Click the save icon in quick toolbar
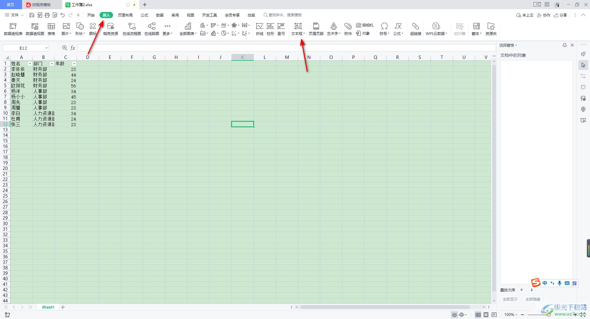Screen dimensions: 590x319 [32, 15]
